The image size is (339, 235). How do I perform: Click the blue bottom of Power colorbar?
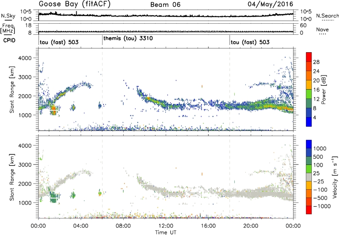coord(309,122)
